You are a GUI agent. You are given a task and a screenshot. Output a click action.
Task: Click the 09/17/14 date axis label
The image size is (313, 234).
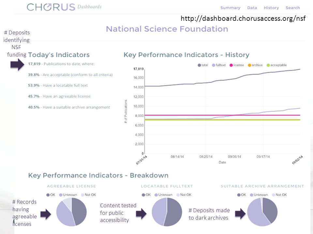tap(263, 157)
